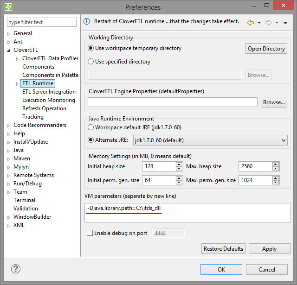Click the forward navigation arrow icon
Image resolution: width=297 pixels, height=285 pixels.
point(268,23)
